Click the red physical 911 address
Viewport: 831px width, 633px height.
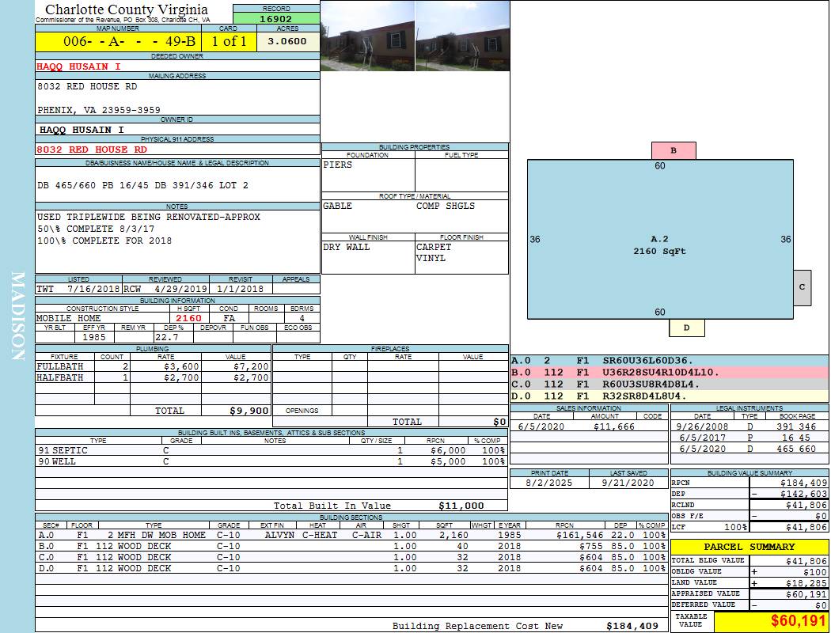[92, 150]
